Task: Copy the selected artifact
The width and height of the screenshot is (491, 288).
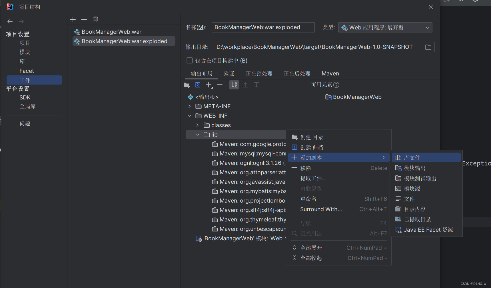Action: click(95, 19)
